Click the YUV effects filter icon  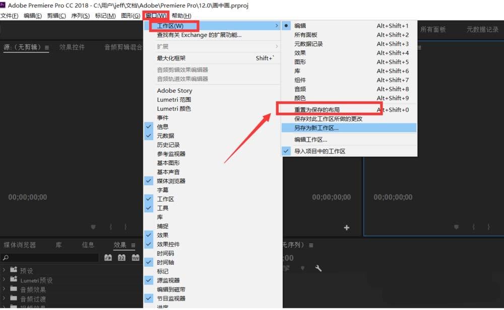point(135,257)
